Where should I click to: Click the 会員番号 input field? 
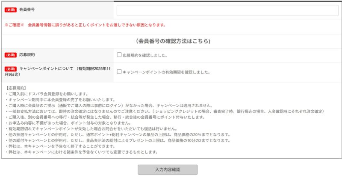227,11
